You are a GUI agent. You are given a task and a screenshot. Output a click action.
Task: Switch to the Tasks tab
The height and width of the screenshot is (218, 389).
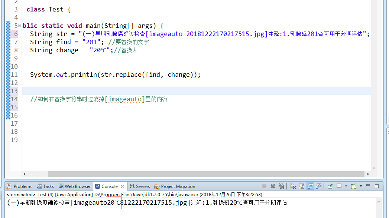[45, 186]
